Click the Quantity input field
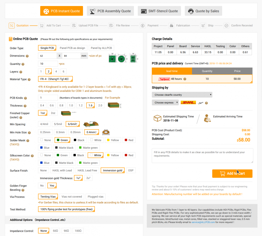The image size is (262, 236). (x=48, y=64)
